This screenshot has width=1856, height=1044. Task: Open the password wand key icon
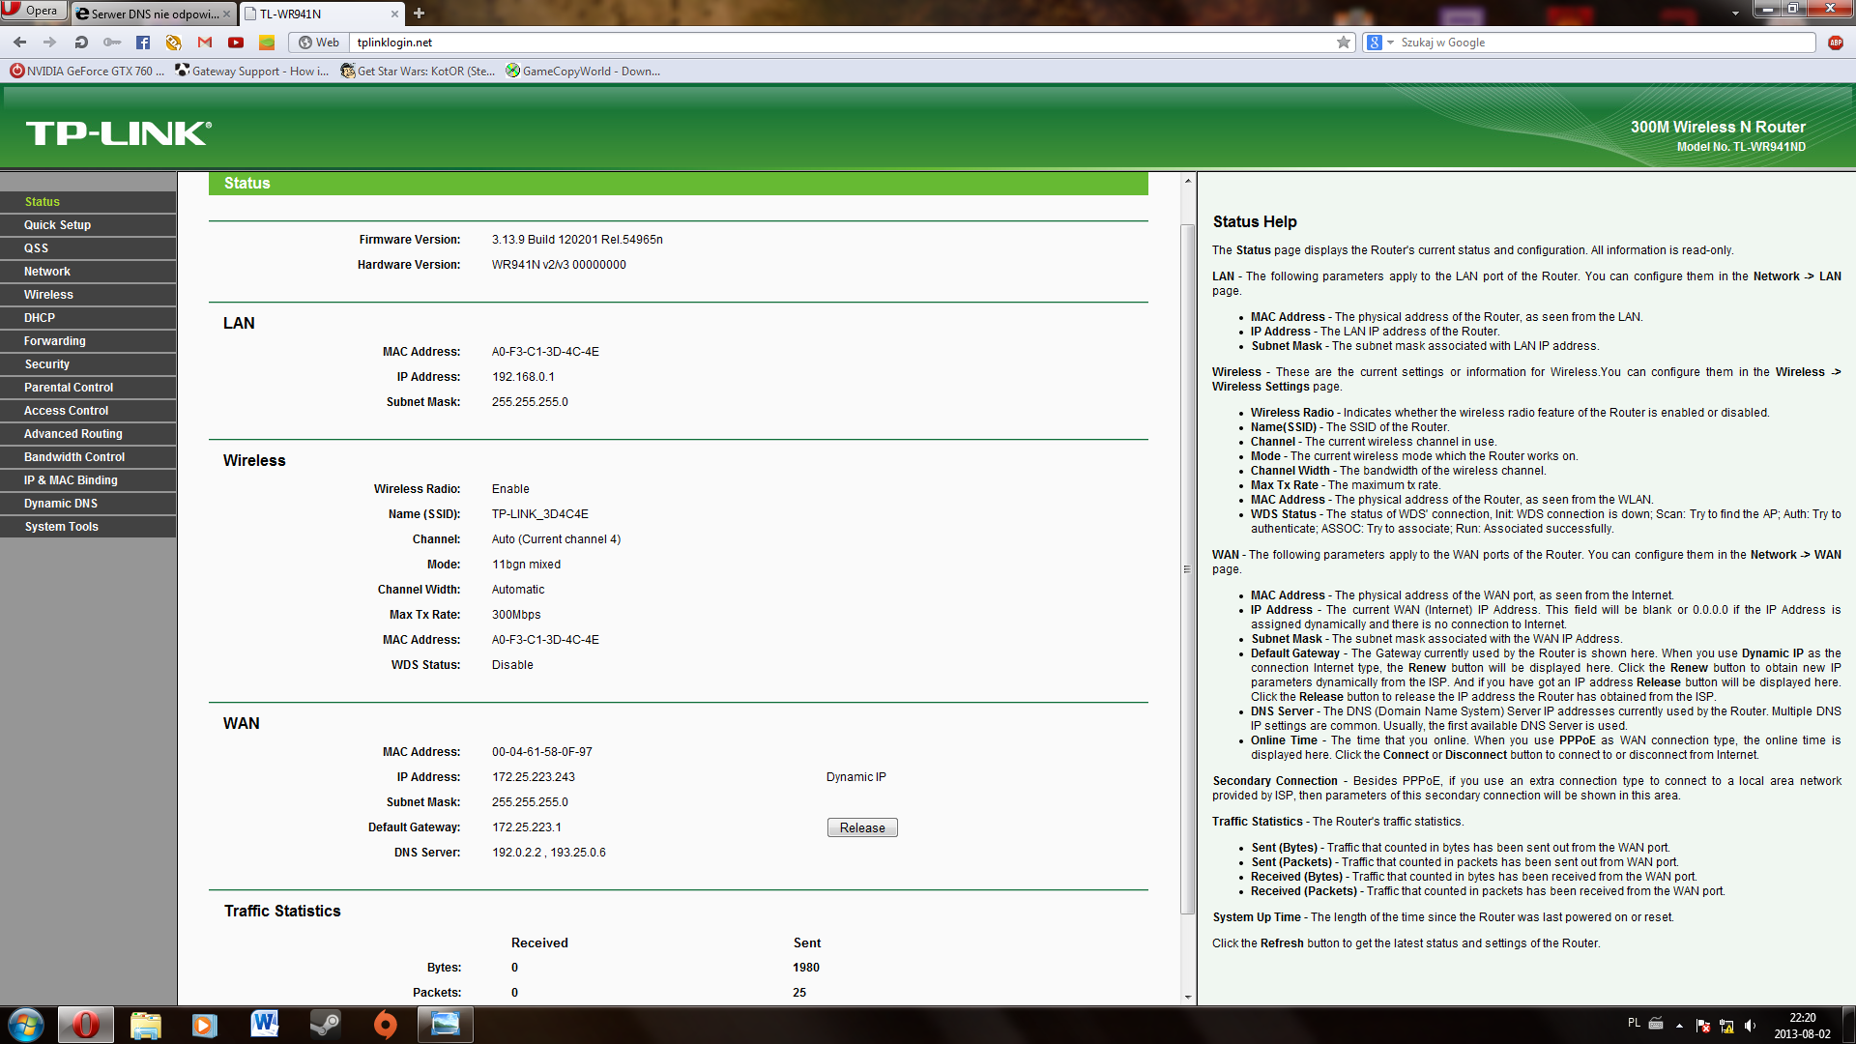(x=112, y=43)
